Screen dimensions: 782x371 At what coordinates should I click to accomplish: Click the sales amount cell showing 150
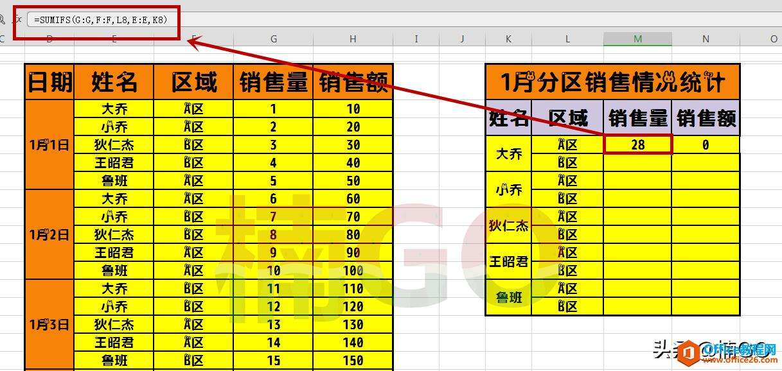(353, 360)
